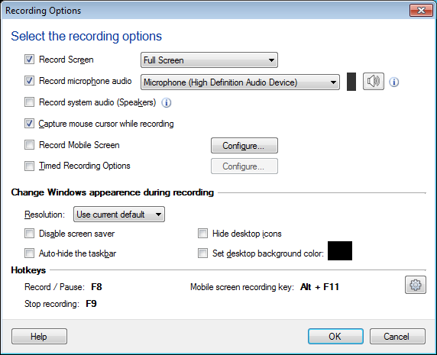The width and height of the screenshot is (437, 355).
Task: Pick the black desktop background color swatch
Action: click(x=340, y=251)
